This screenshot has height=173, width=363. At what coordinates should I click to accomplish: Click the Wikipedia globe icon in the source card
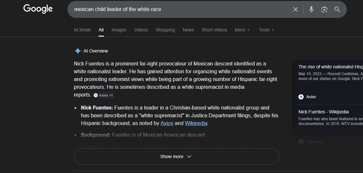pyautogui.click(x=301, y=142)
